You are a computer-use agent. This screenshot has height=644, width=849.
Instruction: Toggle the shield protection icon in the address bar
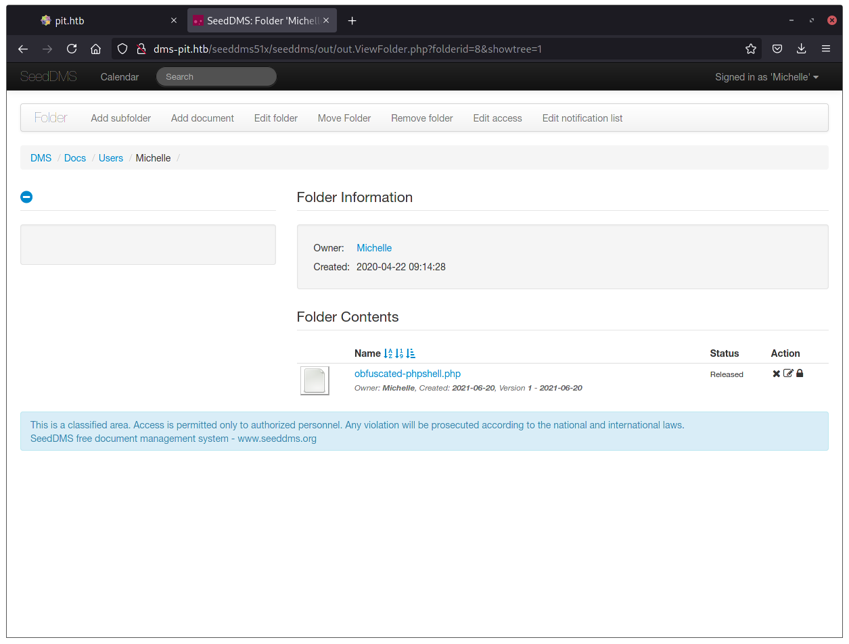point(122,49)
